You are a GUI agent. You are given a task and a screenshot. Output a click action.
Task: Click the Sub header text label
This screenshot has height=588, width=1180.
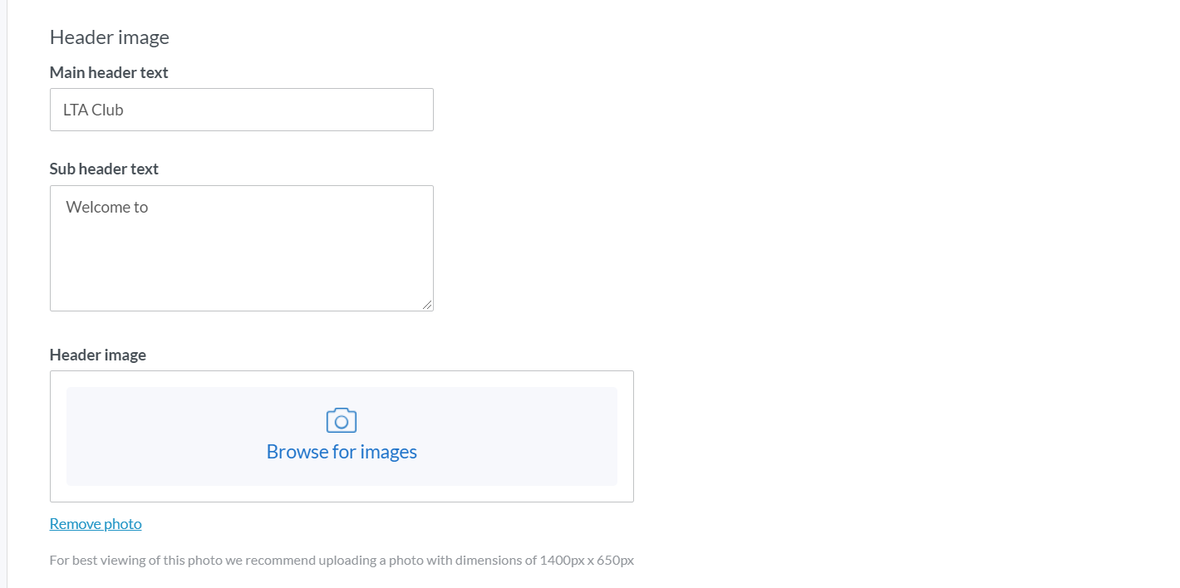(104, 169)
